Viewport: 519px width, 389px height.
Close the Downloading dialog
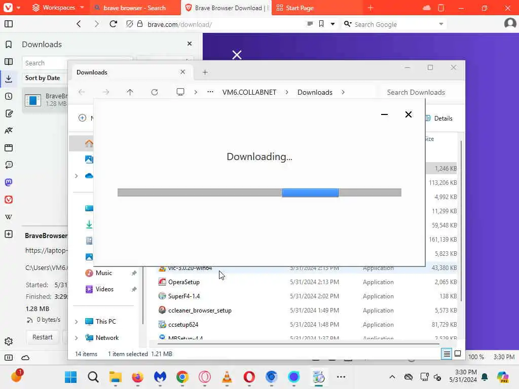click(409, 114)
